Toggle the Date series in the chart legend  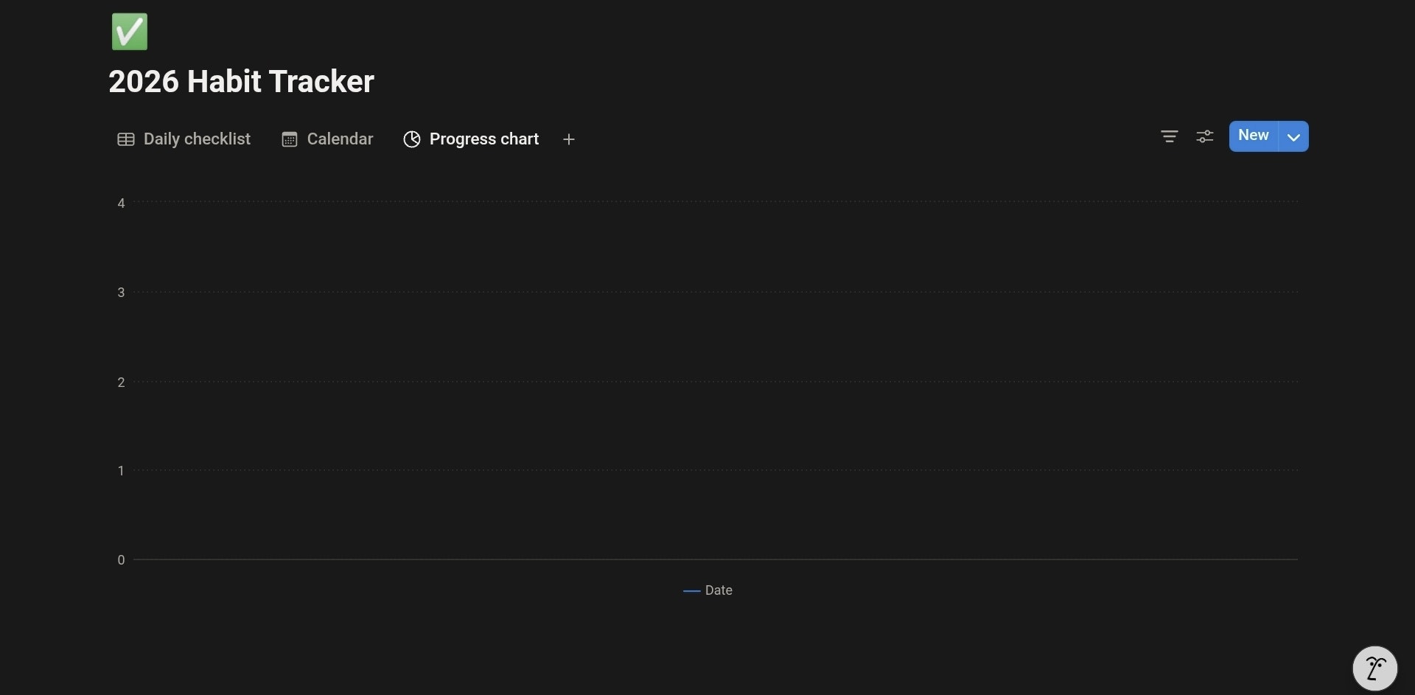[x=707, y=590]
